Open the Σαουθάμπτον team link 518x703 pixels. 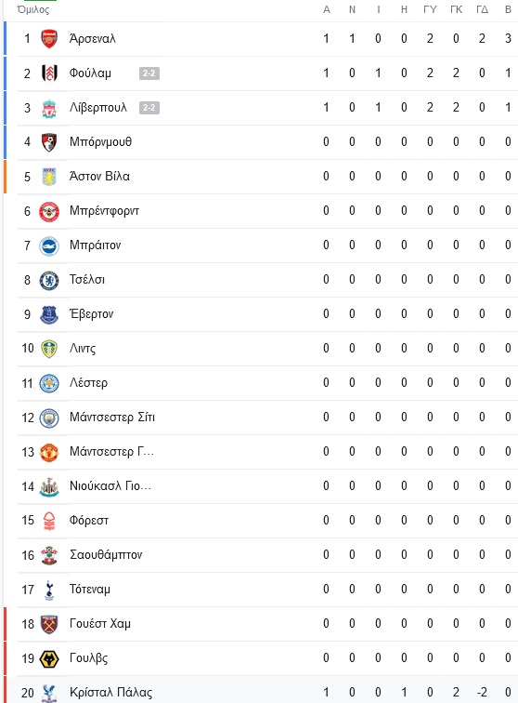tap(106, 555)
